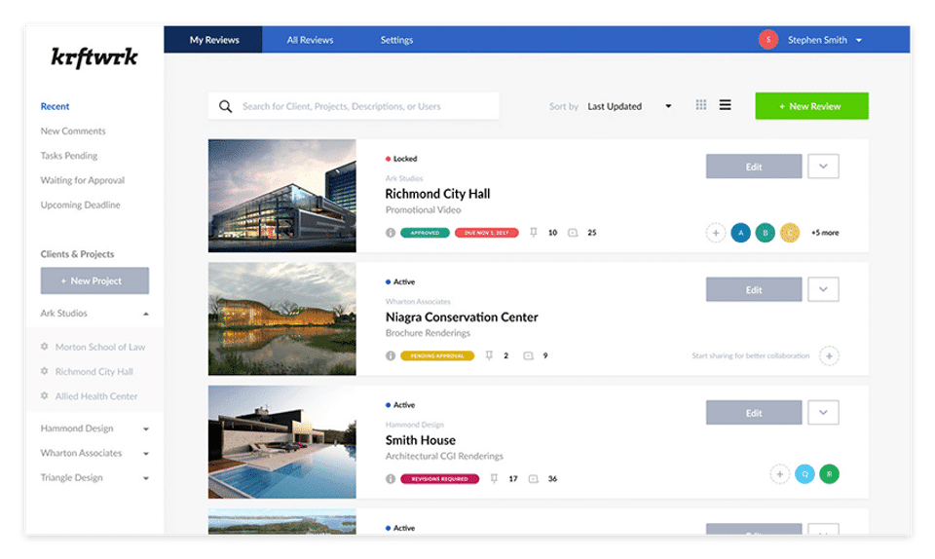Create a review with New Review button
This screenshot has height=559, width=935.
(x=811, y=106)
